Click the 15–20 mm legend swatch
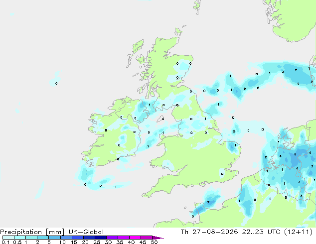This screenshot has height=244, width=316. coord(77,238)
